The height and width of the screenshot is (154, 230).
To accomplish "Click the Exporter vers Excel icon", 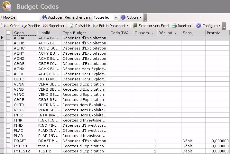I will tap(135, 26).
